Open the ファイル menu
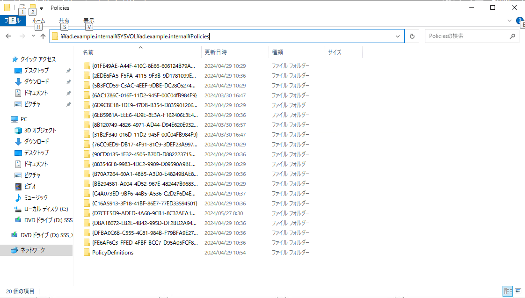 (x=13, y=21)
